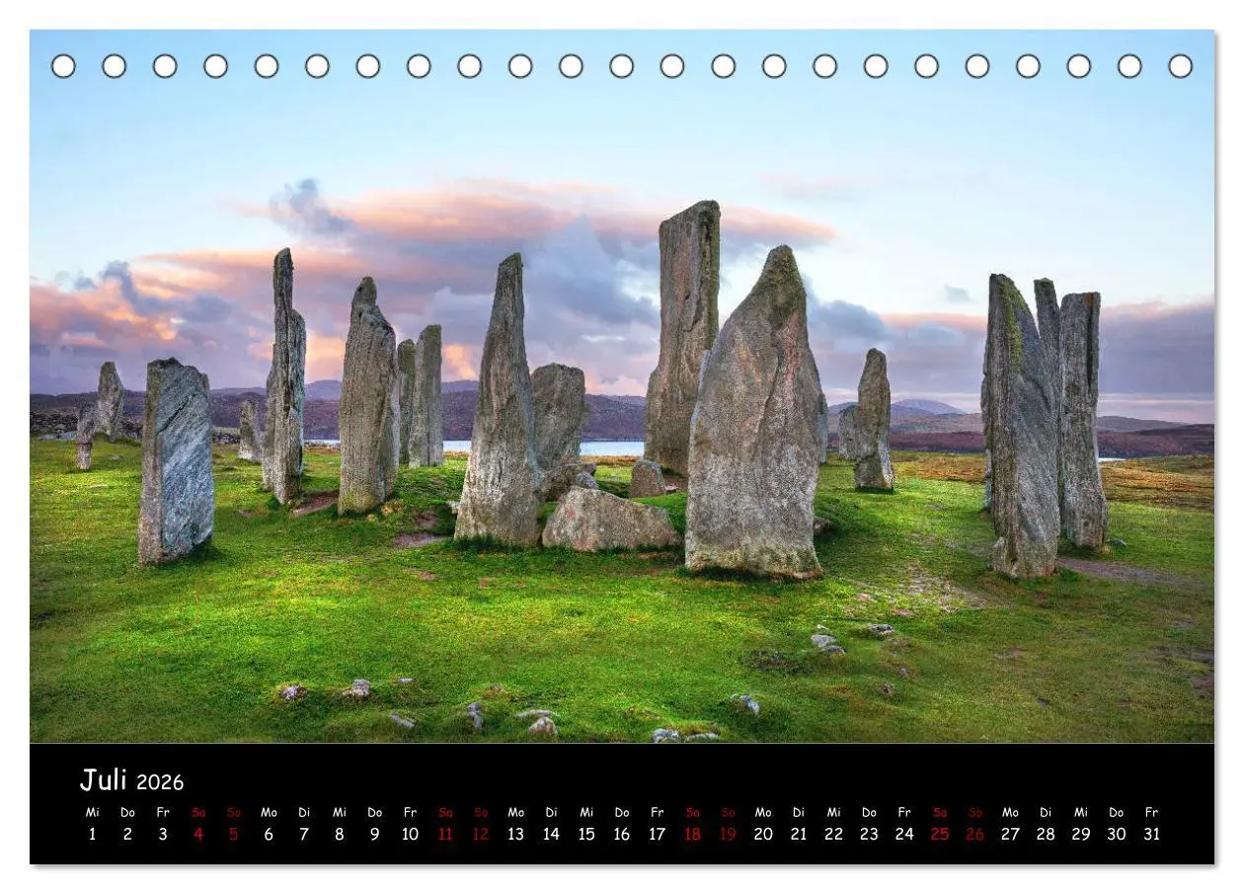This screenshot has height=894, width=1244.
Task: Select day number 13 in the calendar row
Action: (515, 834)
